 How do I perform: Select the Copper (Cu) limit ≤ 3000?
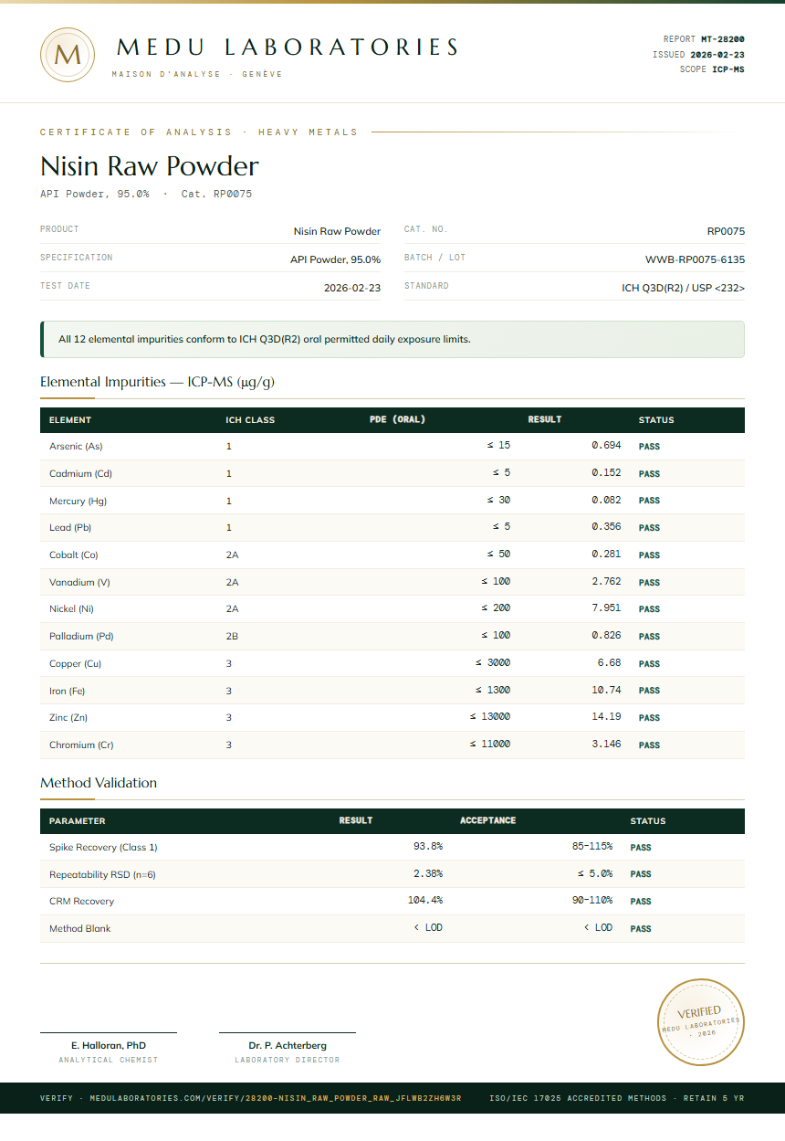pyautogui.click(x=493, y=663)
